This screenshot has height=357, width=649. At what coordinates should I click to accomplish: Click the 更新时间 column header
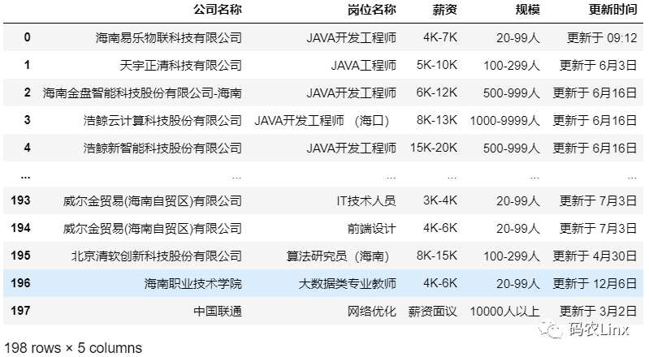[x=613, y=10]
